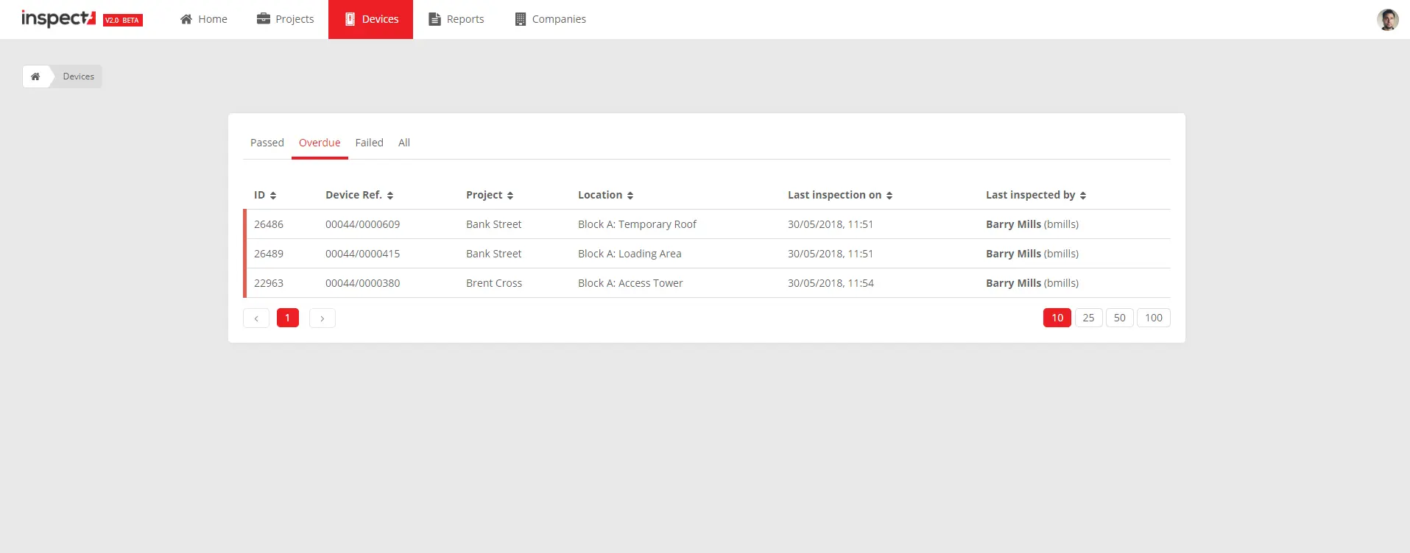
Task: Switch to the Failed tab
Action: [369, 143]
